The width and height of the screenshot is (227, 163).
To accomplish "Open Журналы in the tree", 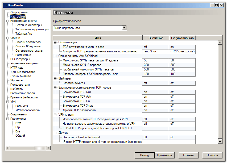I will coord(17,80).
